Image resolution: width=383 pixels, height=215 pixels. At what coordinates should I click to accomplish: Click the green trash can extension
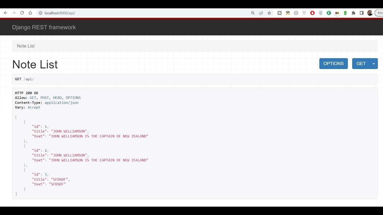click(x=345, y=13)
